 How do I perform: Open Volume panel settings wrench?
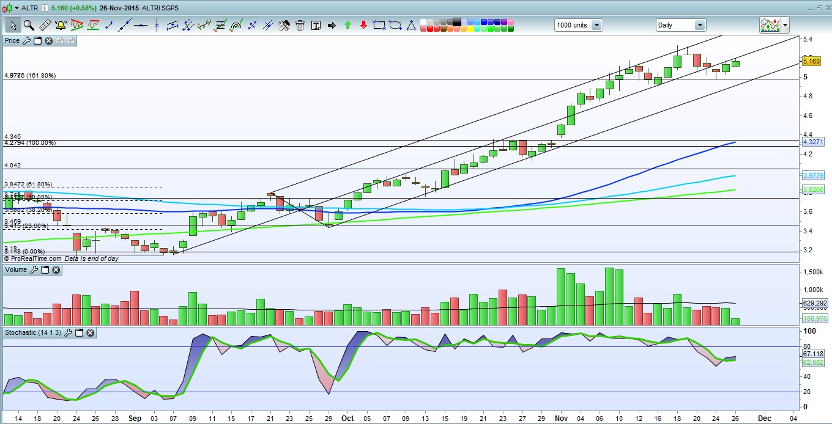click(34, 269)
